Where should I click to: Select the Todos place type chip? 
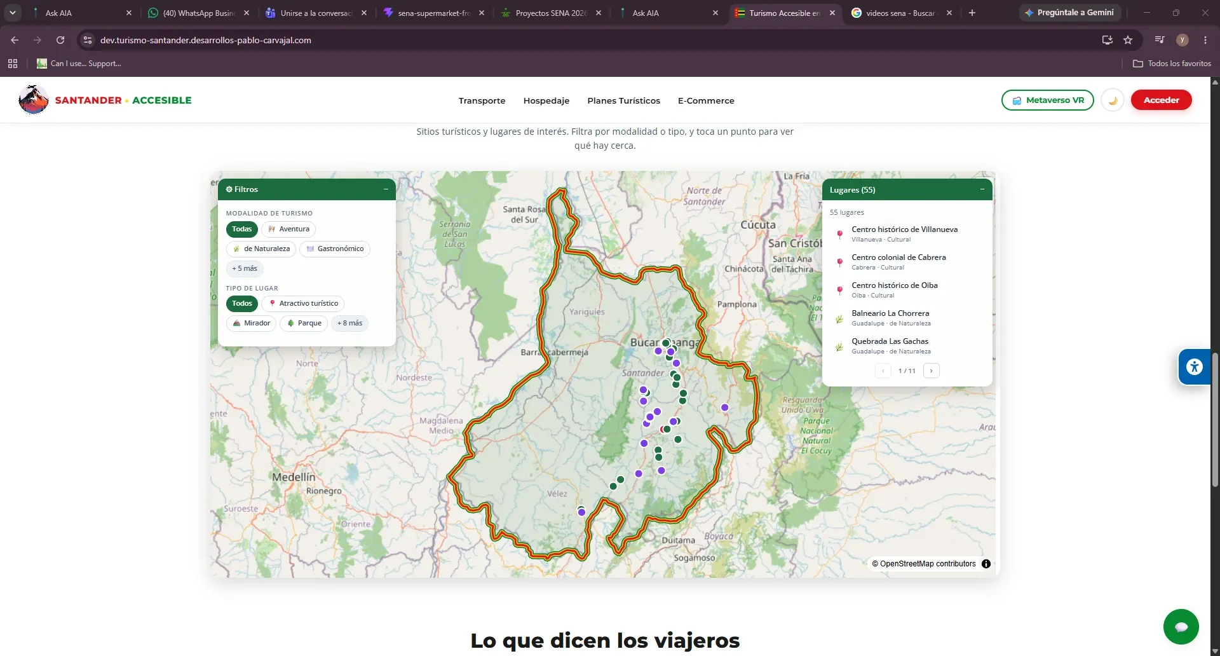click(241, 303)
